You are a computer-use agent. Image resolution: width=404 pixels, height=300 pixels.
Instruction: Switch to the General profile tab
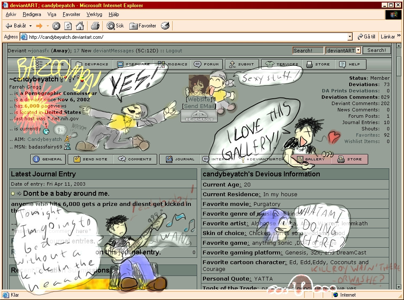(x=48, y=159)
